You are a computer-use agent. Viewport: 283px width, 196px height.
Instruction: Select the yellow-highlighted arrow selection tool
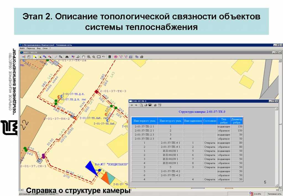tap(35, 57)
